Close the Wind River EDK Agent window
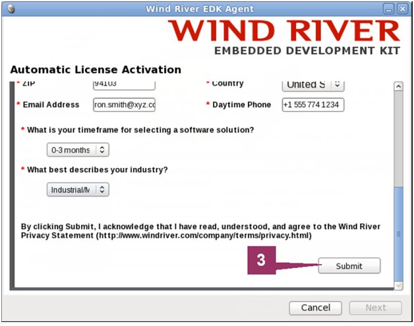414x326 pixels. [x=402, y=9]
